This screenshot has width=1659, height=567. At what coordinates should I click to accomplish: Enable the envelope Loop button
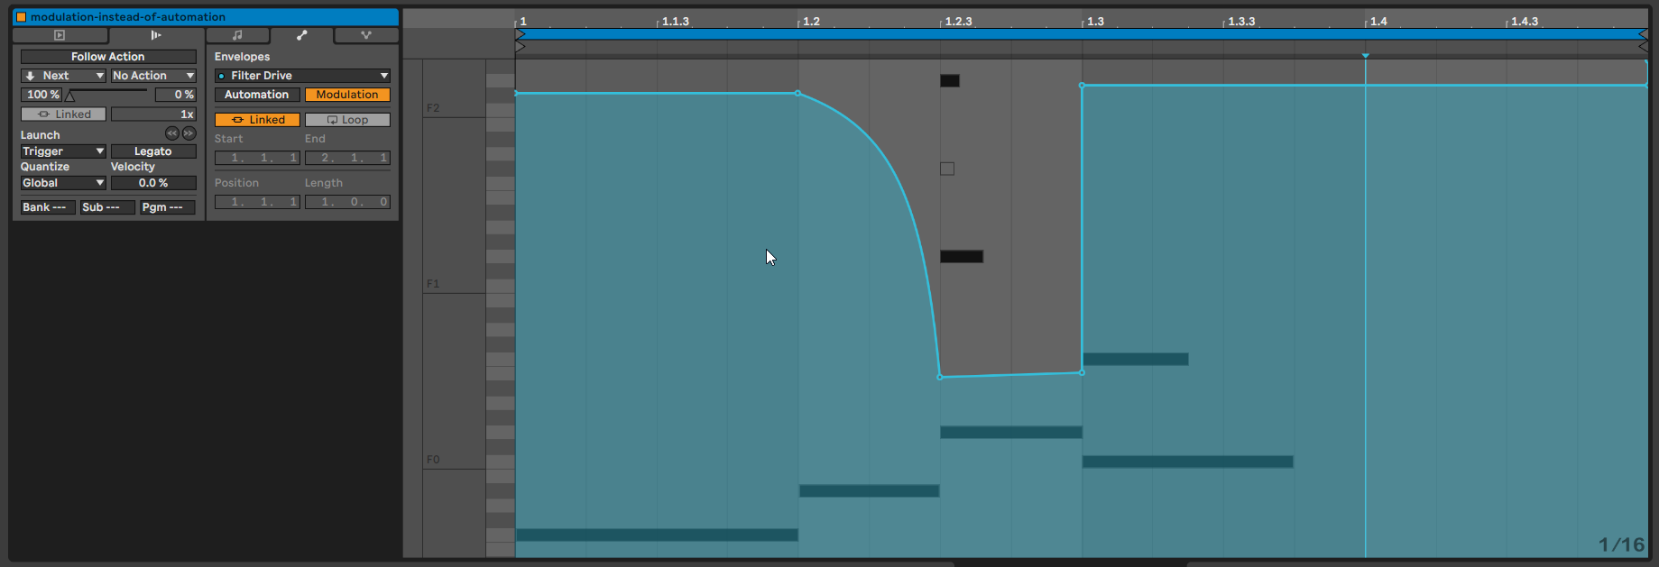coord(347,120)
